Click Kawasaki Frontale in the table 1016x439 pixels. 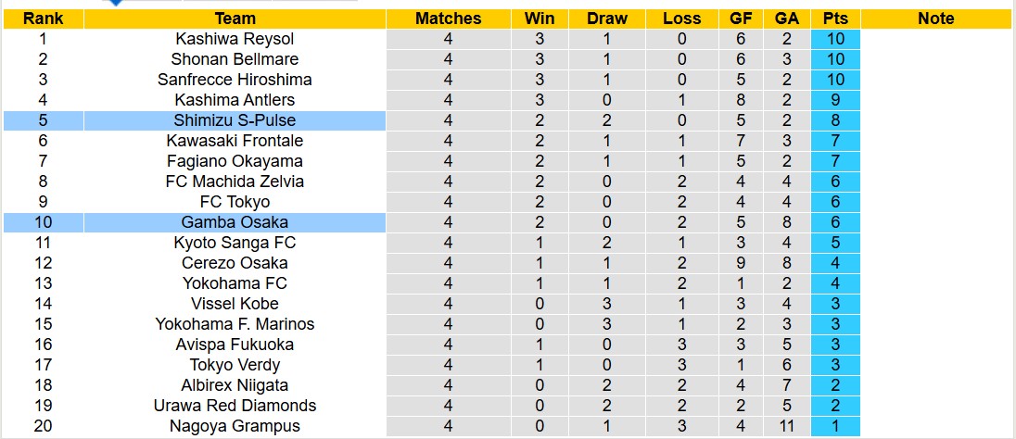point(235,141)
